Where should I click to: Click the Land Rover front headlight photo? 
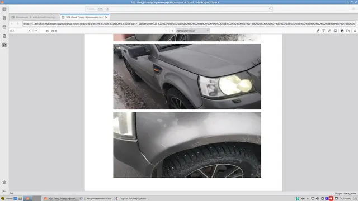pos(187,76)
